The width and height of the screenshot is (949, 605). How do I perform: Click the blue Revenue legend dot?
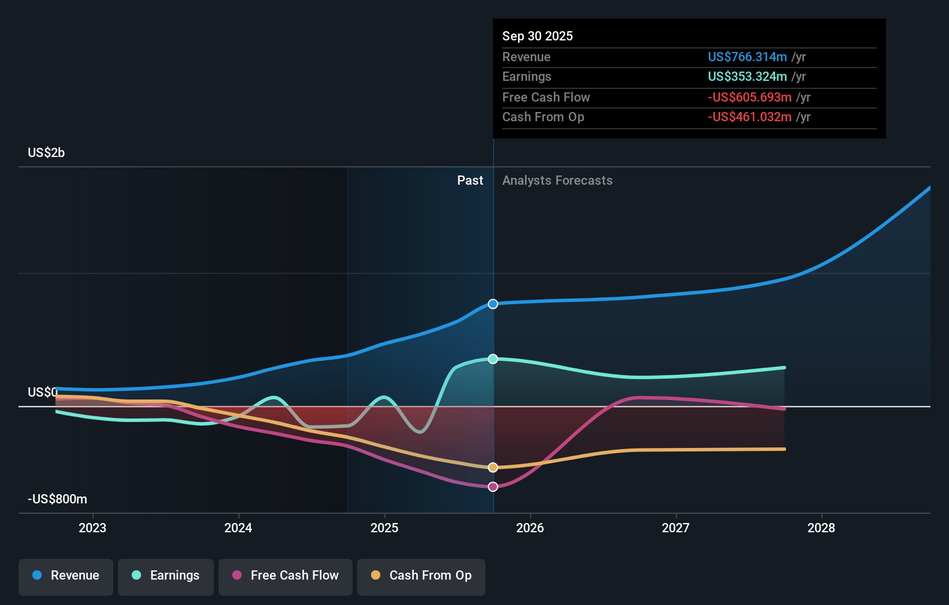[37, 576]
